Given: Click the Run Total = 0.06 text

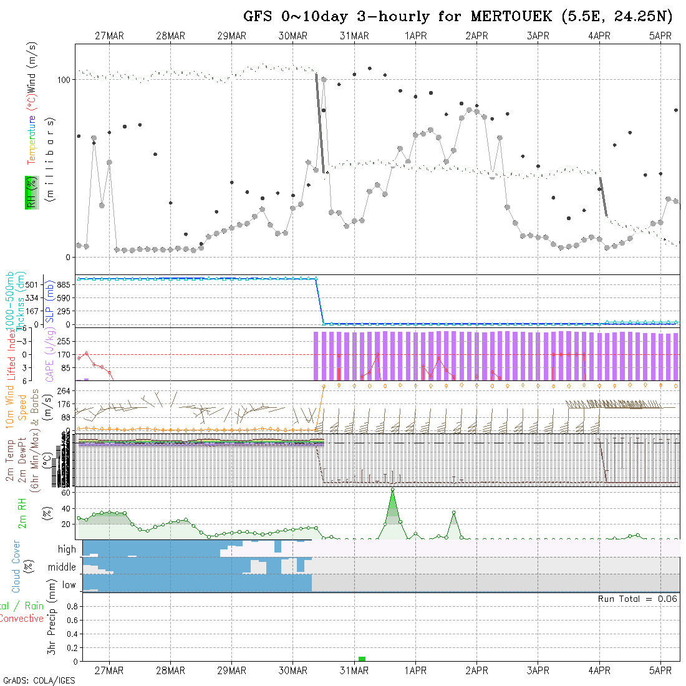Looking at the screenshot, I should click(x=637, y=599).
